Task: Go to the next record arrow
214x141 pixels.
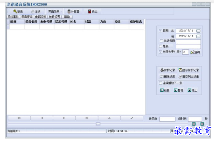Action: pyautogui.click(x=64, y=118)
